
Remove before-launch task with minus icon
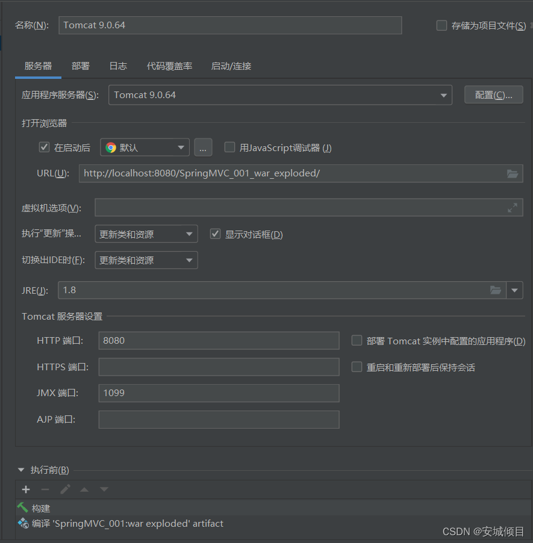click(x=45, y=489)
